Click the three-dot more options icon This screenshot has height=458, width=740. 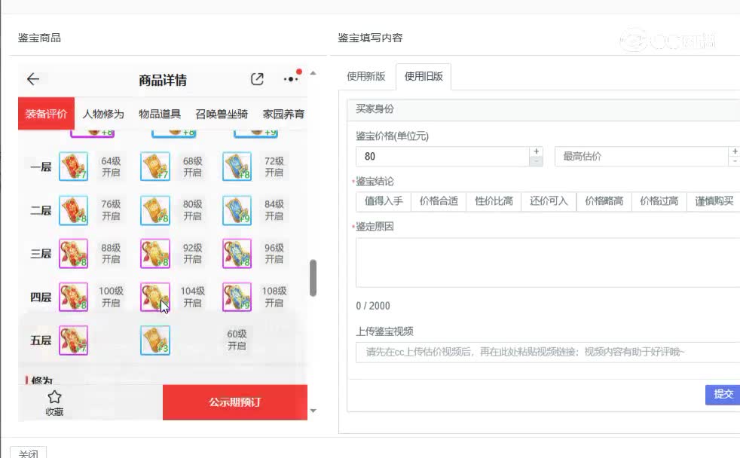(289, 78)
